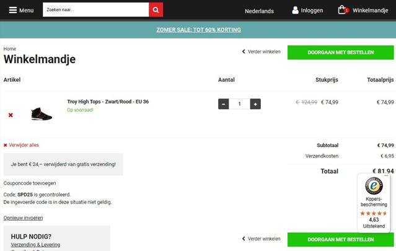Click the Totaal amount € 81,94
396x251 pixels.
383,171
